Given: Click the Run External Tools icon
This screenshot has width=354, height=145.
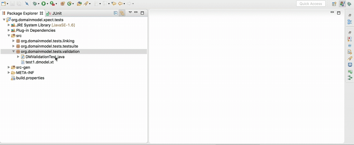Looking at the screenshot, I should [52, 3].
